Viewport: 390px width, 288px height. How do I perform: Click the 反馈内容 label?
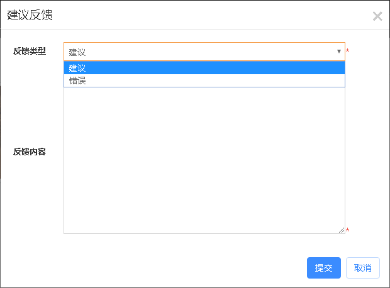click(x=30, y=152)
